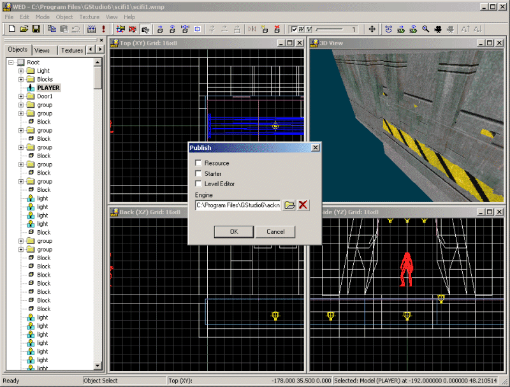Click the red exclamation mark icon

104,29
